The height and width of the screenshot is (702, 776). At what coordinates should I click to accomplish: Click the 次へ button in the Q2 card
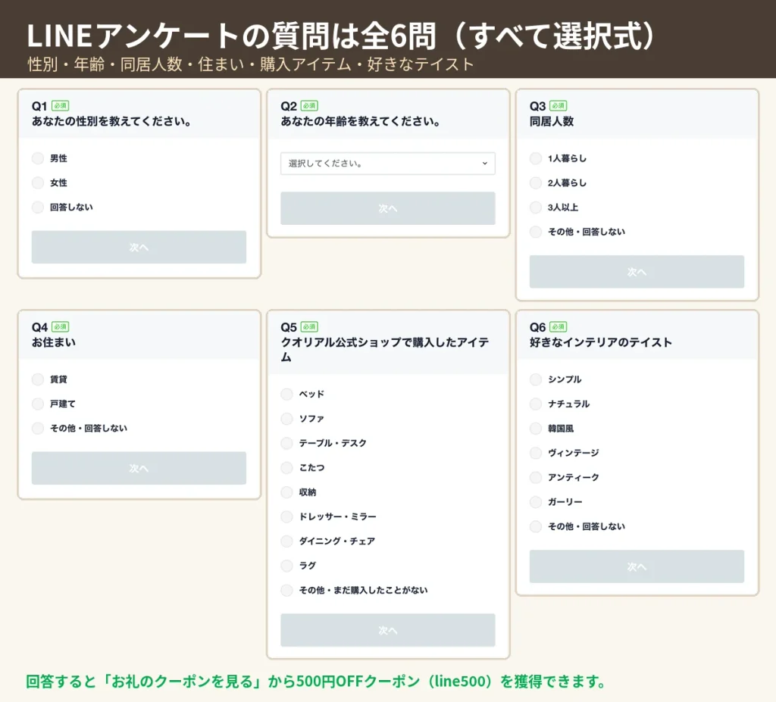(x=387, y=208)
